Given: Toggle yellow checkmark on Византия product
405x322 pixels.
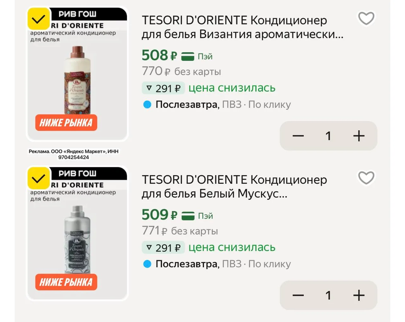Looking at the screenshot, I should point(39,19).
